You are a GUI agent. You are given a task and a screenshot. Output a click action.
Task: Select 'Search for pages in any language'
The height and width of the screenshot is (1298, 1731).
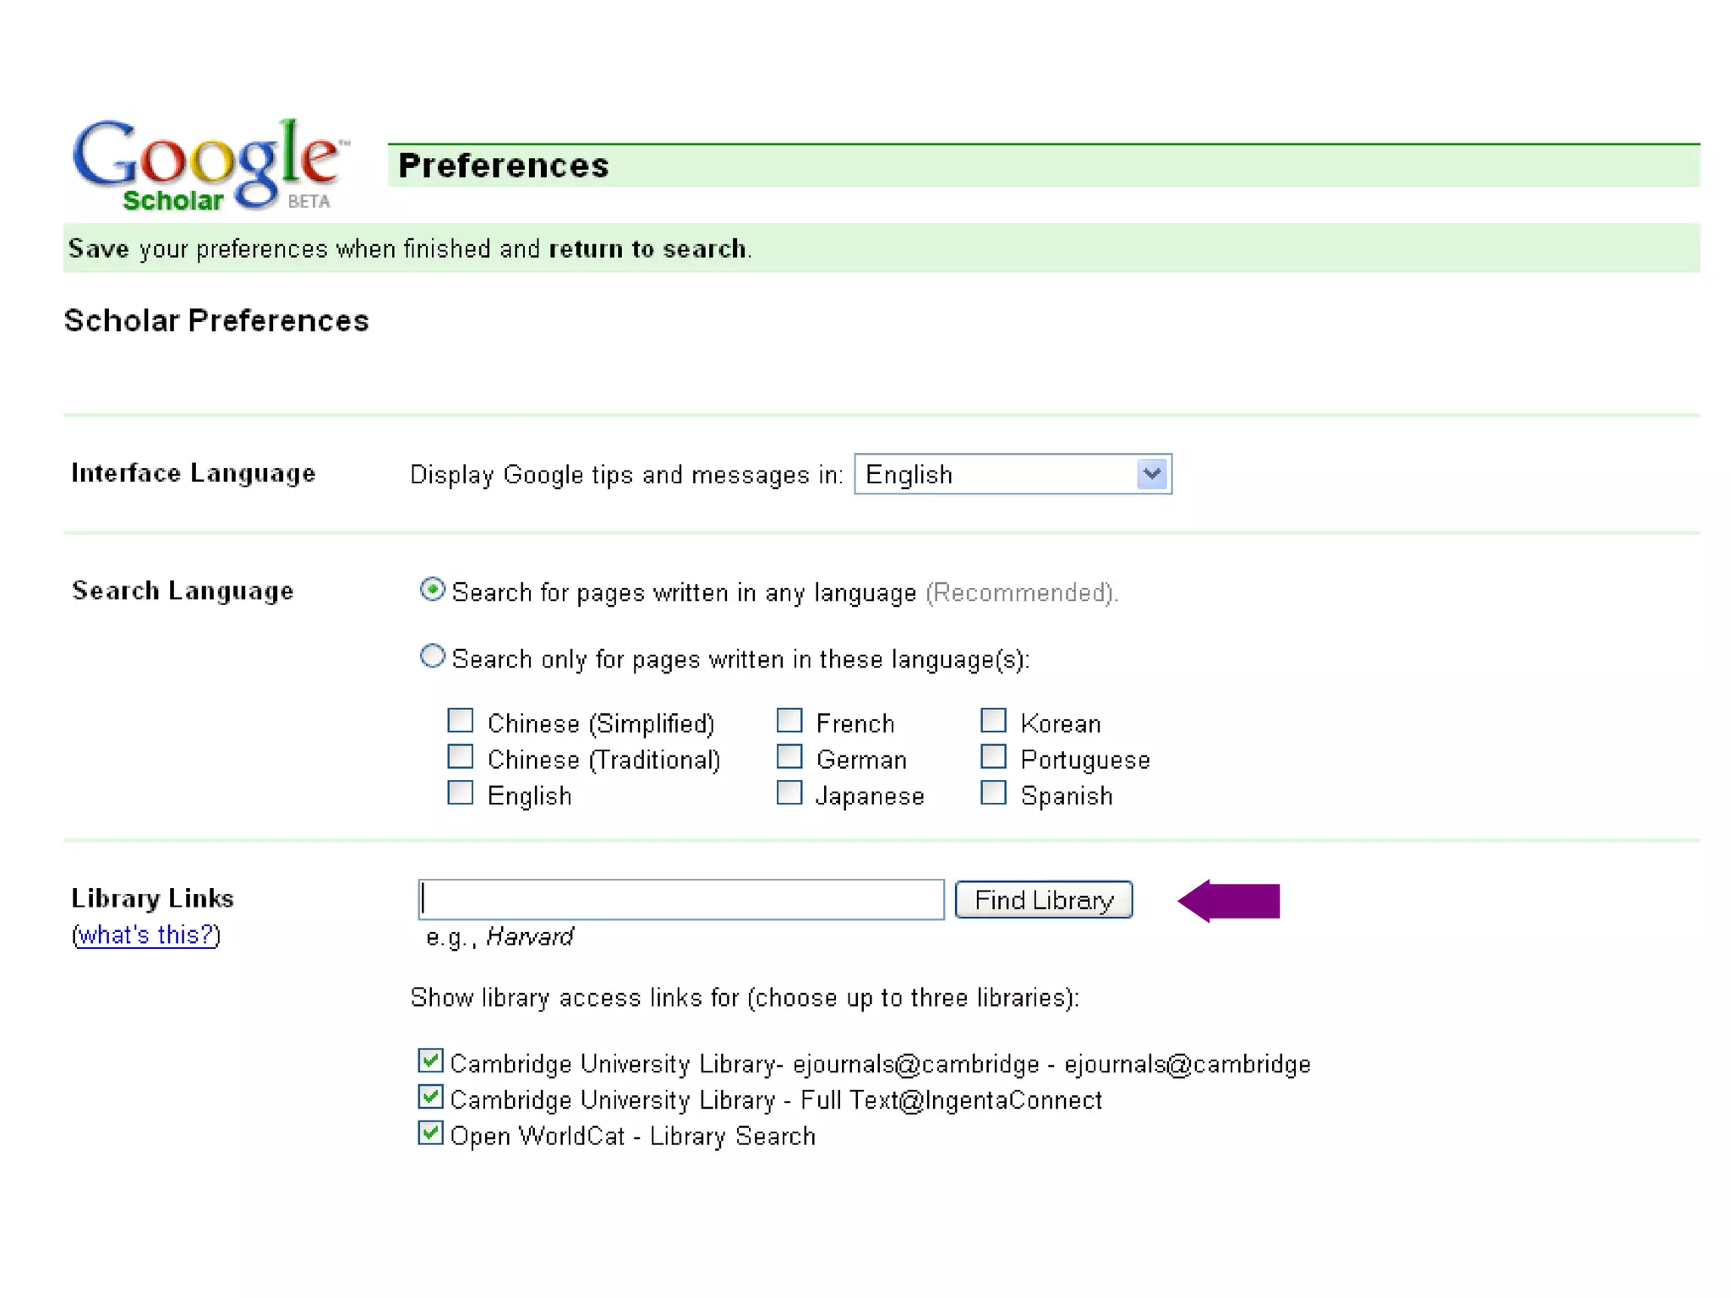(x=432, y=590)
